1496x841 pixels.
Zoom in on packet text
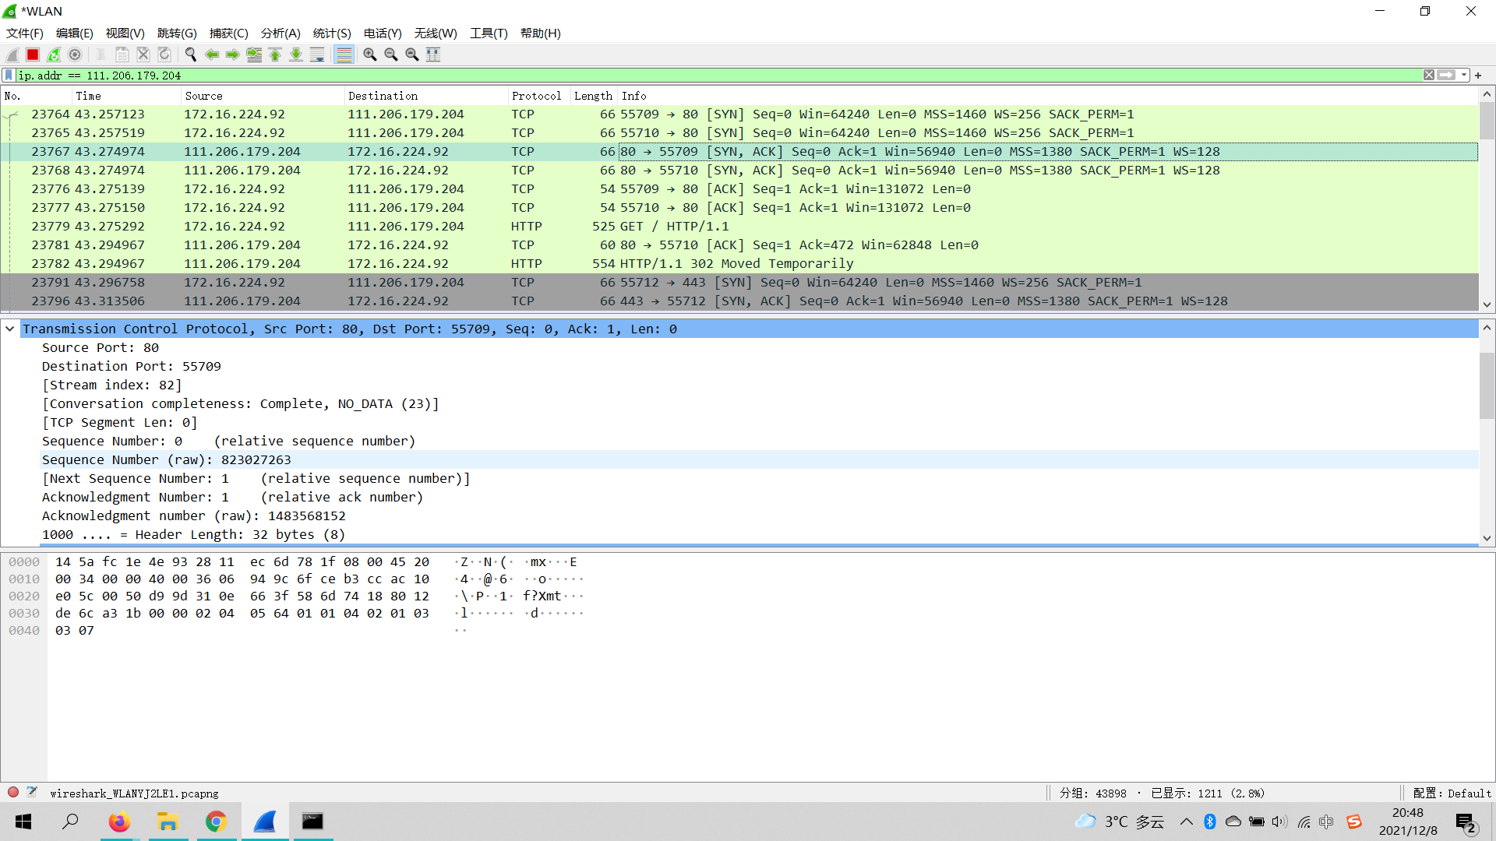pyautogui.click(x=370, y=55)
